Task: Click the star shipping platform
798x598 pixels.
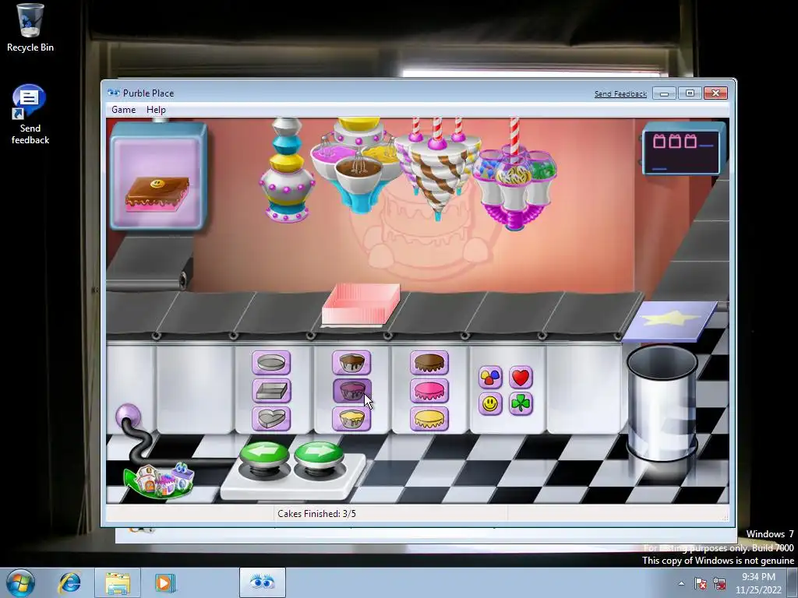Action: [x=670, y=320]
